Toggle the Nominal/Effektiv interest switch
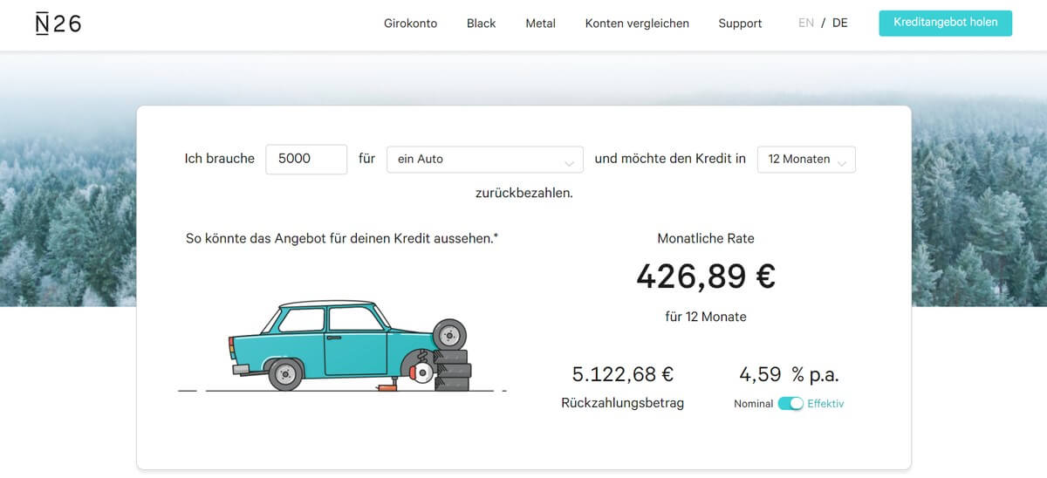1047x478 pixels. 790,404
